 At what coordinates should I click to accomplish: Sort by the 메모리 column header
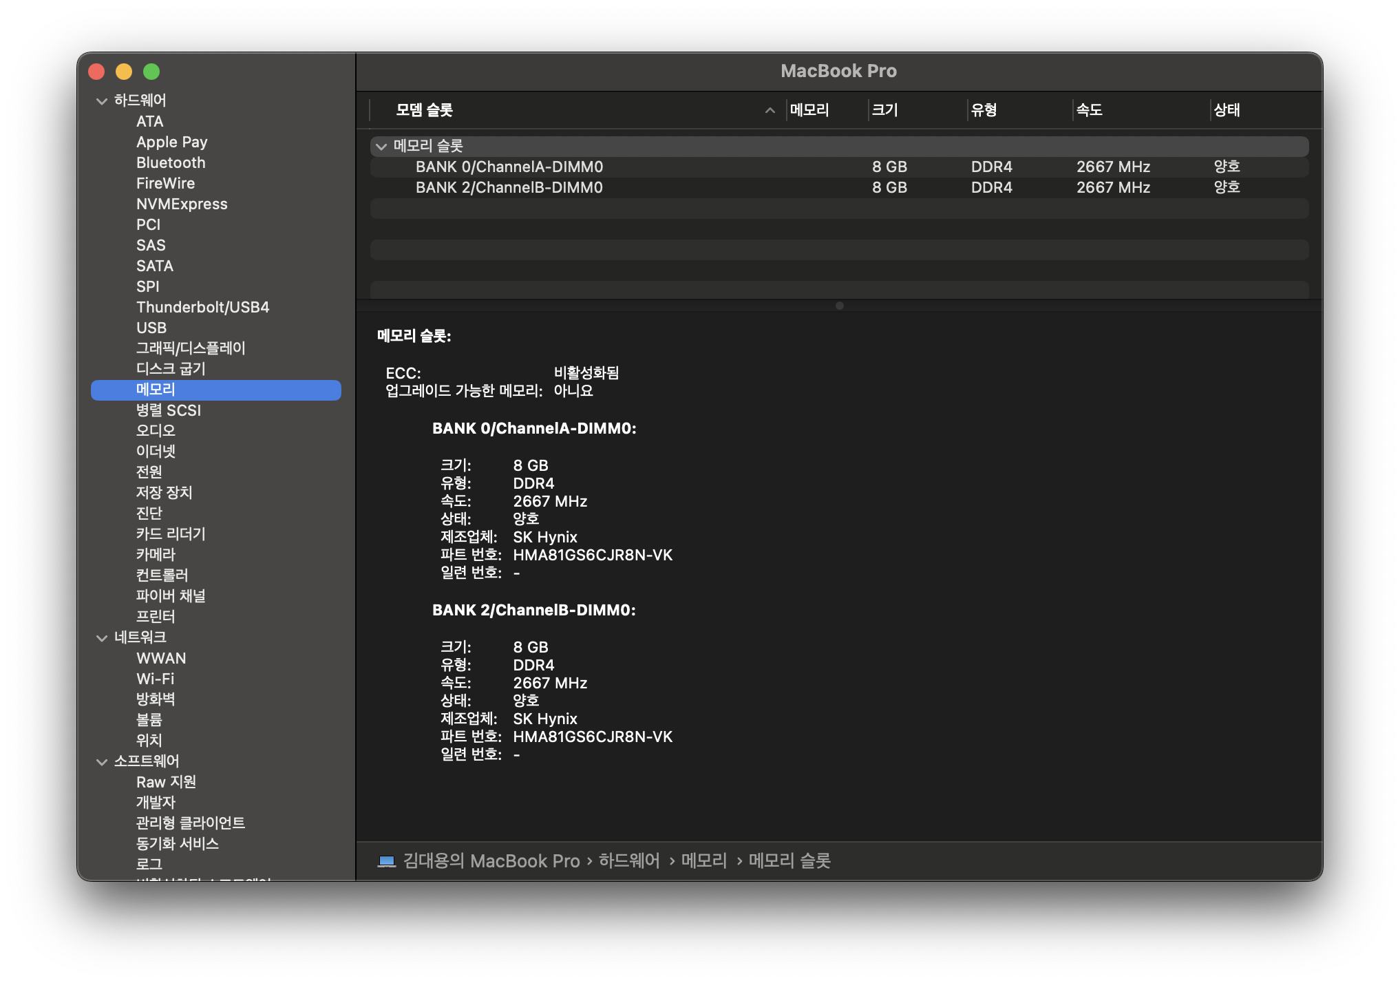click(809, 110)
